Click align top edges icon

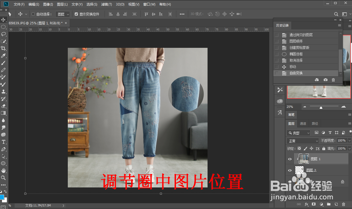(x=146, y=14)
